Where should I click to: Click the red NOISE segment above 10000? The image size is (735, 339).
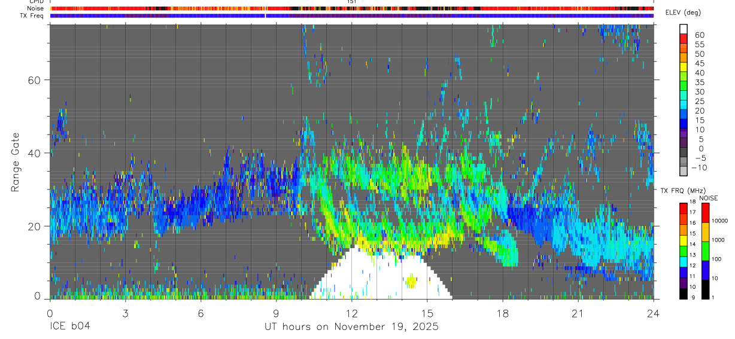pos(706,213)
